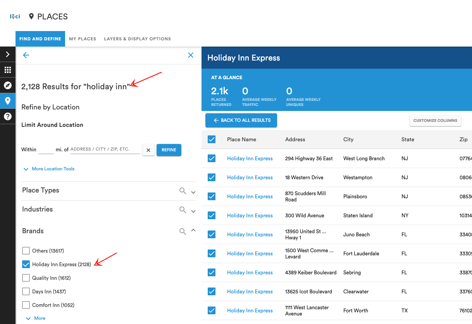Switch to Find and Define tab
The width and height of the screenshot is (472, 324).
[40, 39]
